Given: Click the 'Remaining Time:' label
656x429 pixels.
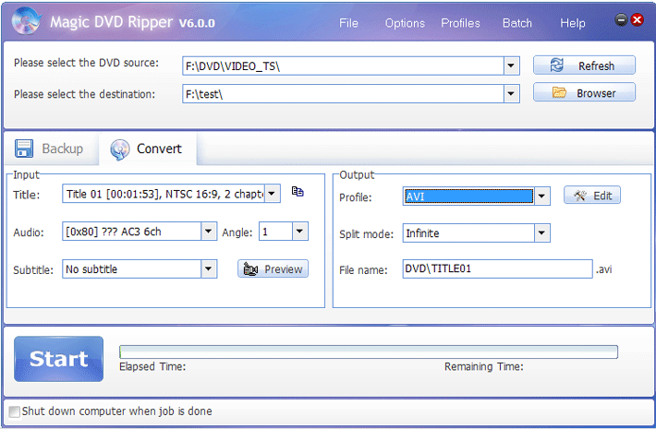Looking at the screenshot, I should (483, 367).
